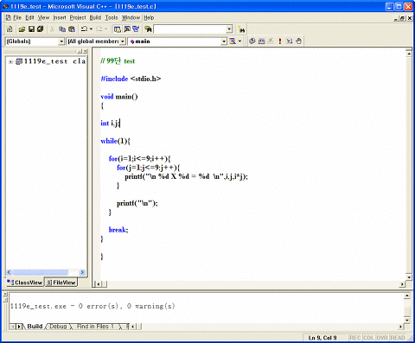Screen dimensions: 415x343
Task: Open the Window menu
Action: 131,18
